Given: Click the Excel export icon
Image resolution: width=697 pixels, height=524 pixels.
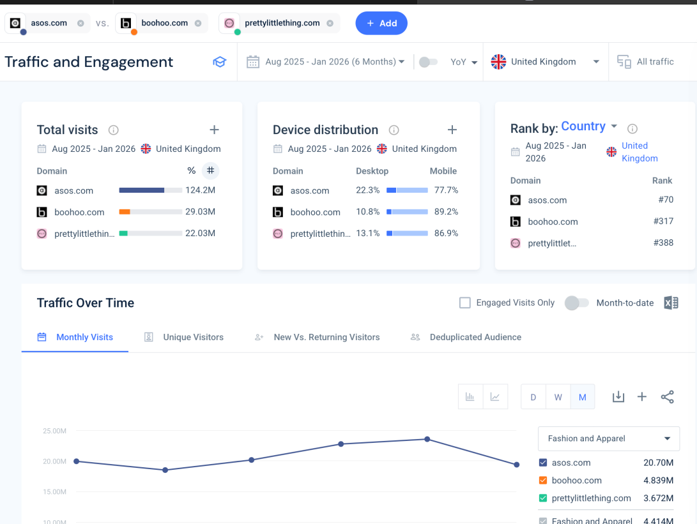Looking at the screenshot, I should 671,303.
